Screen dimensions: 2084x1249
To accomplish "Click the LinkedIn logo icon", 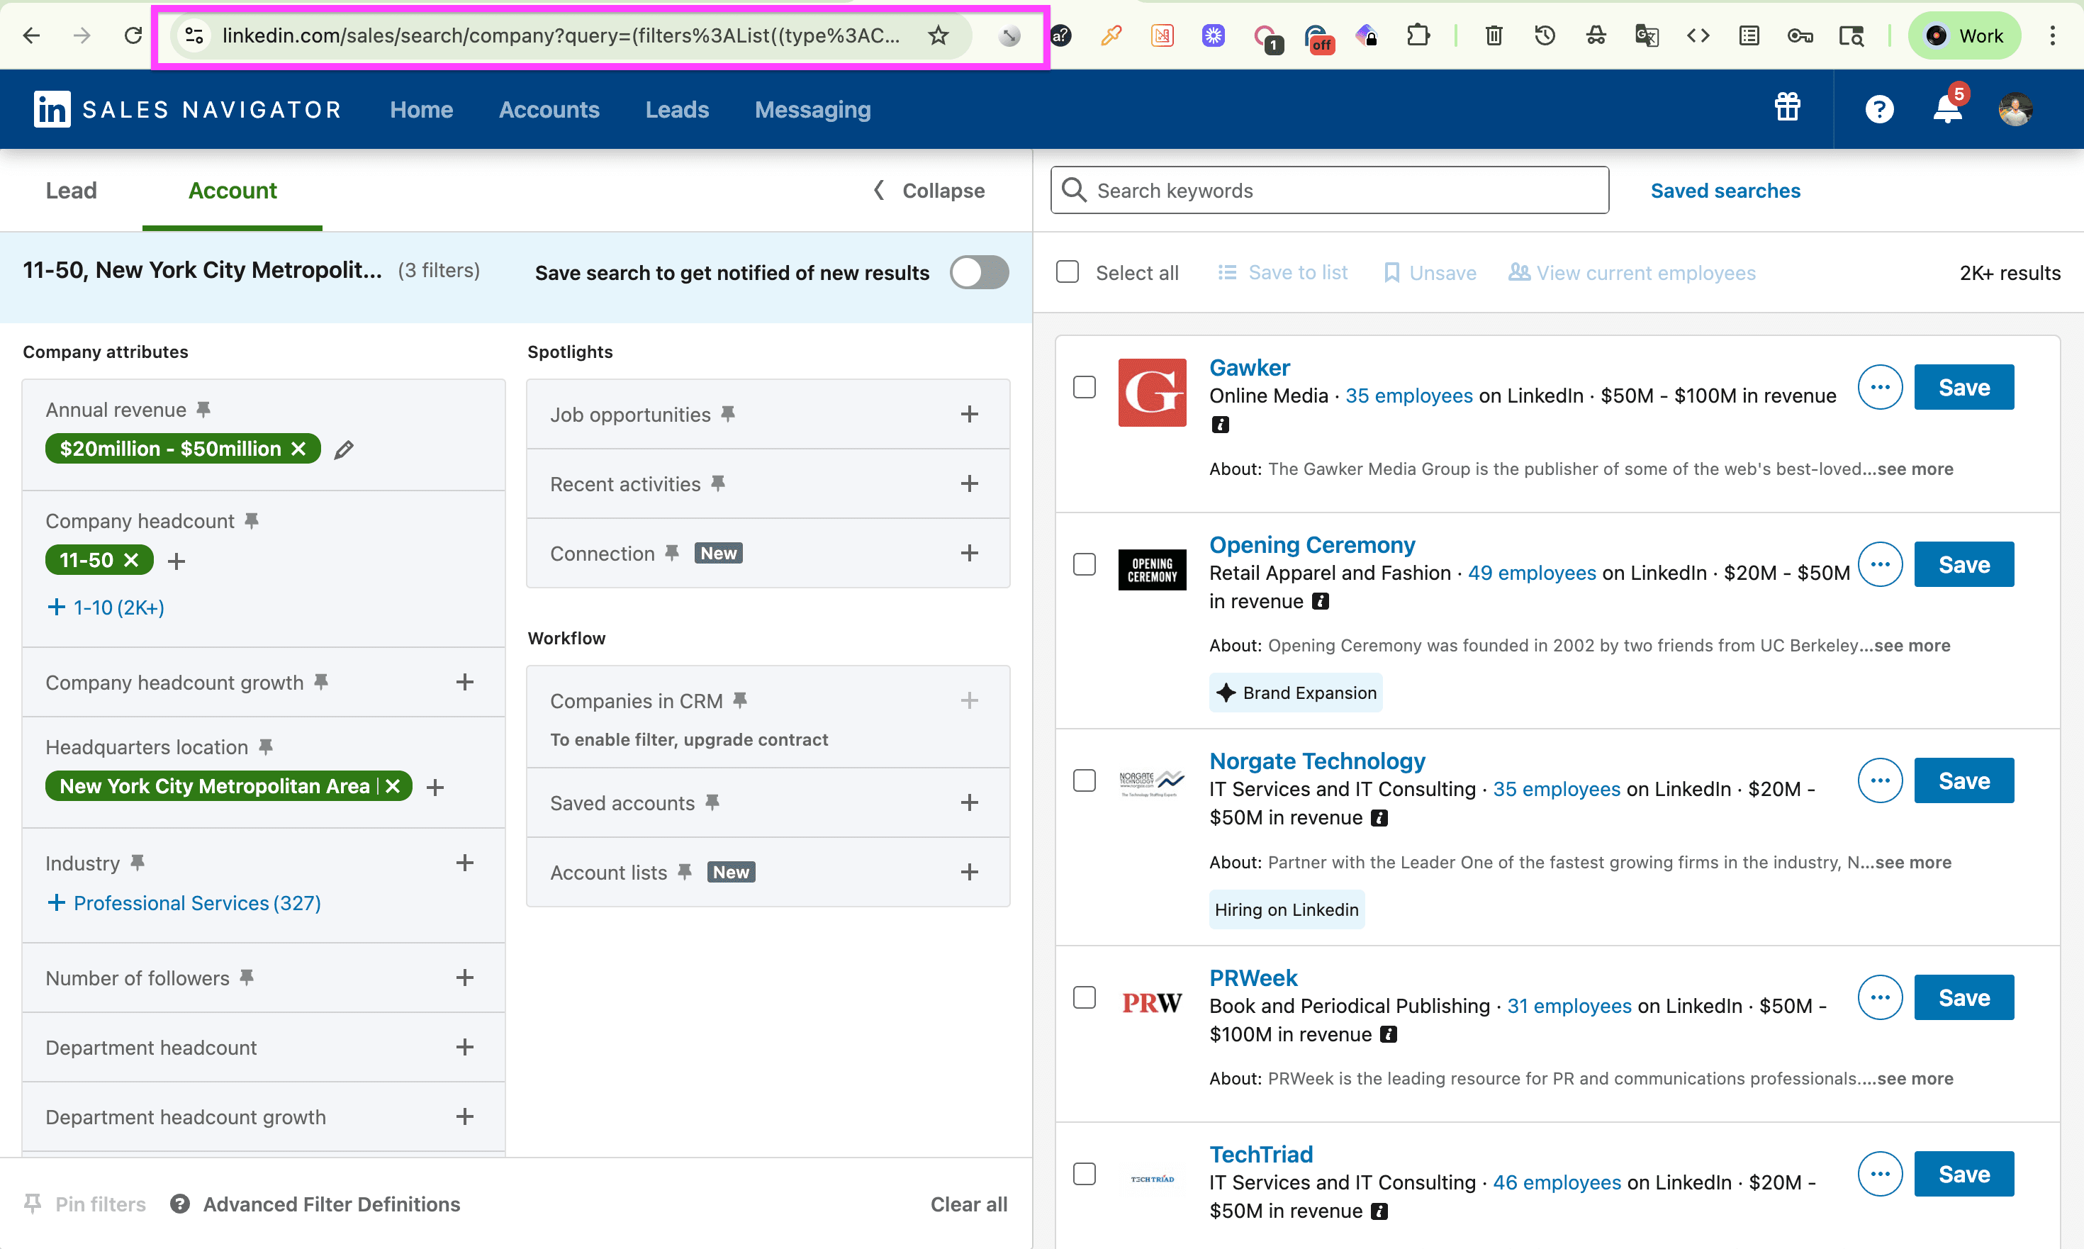I will pos(51,109).
